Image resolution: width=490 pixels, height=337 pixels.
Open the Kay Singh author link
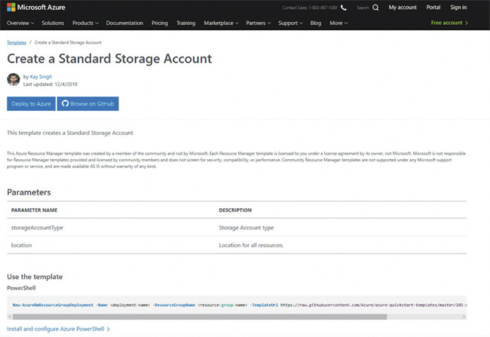[43, 77]
